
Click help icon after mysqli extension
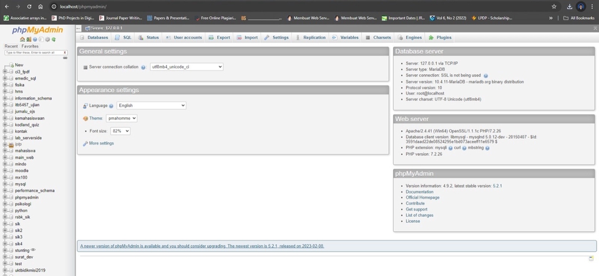[450, 148]
